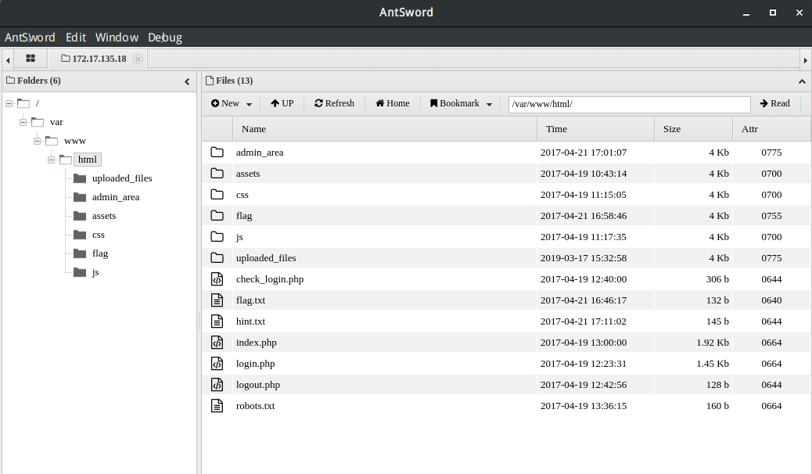Collapse the html tree node

click(51, 160)
